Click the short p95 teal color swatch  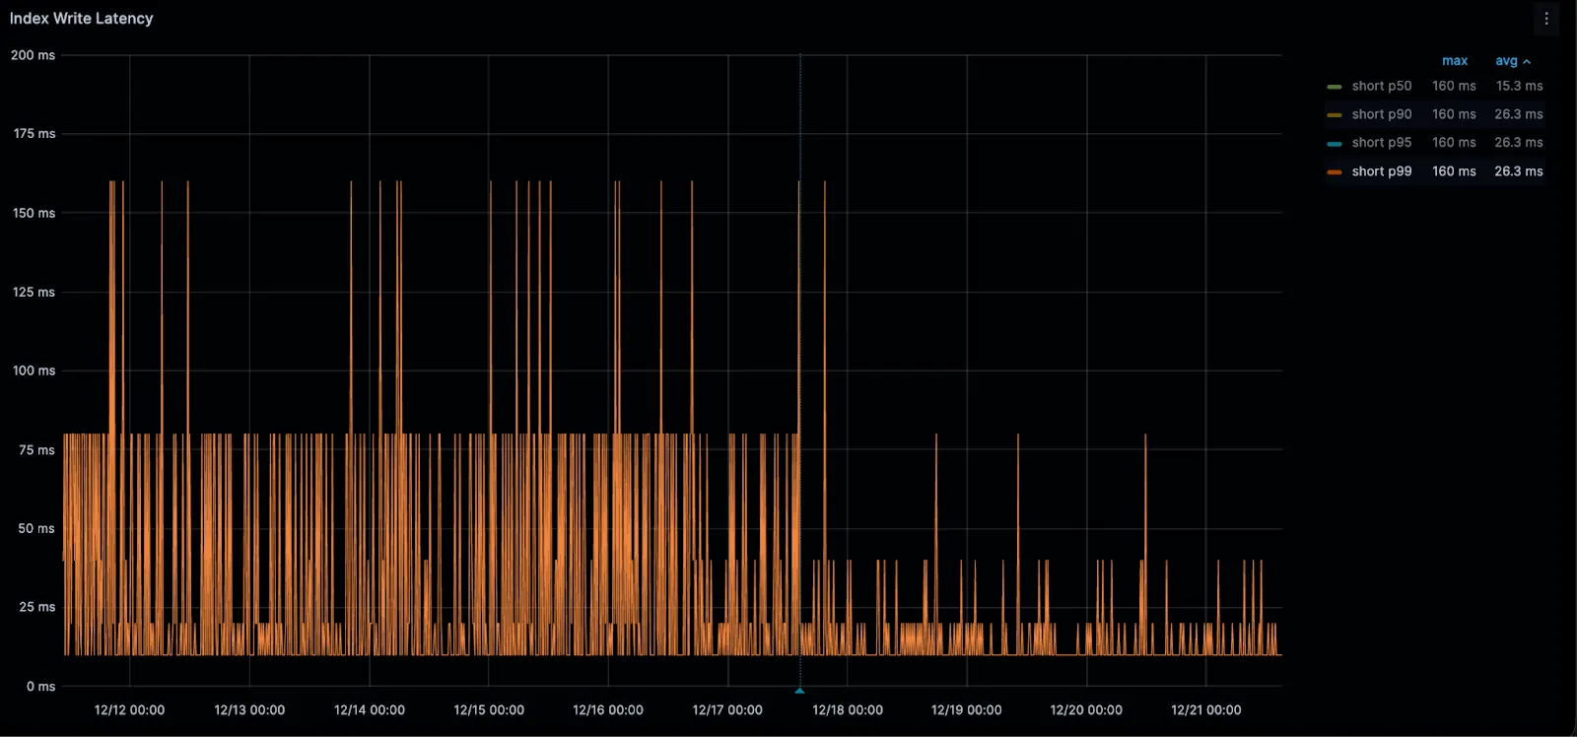1335,144
